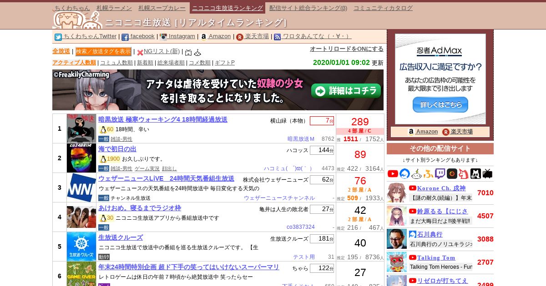Click ゲーム実況 tag in rank 2 row
Screen dimensions: 546x286
pyautogui.click(x=146, y=168)
